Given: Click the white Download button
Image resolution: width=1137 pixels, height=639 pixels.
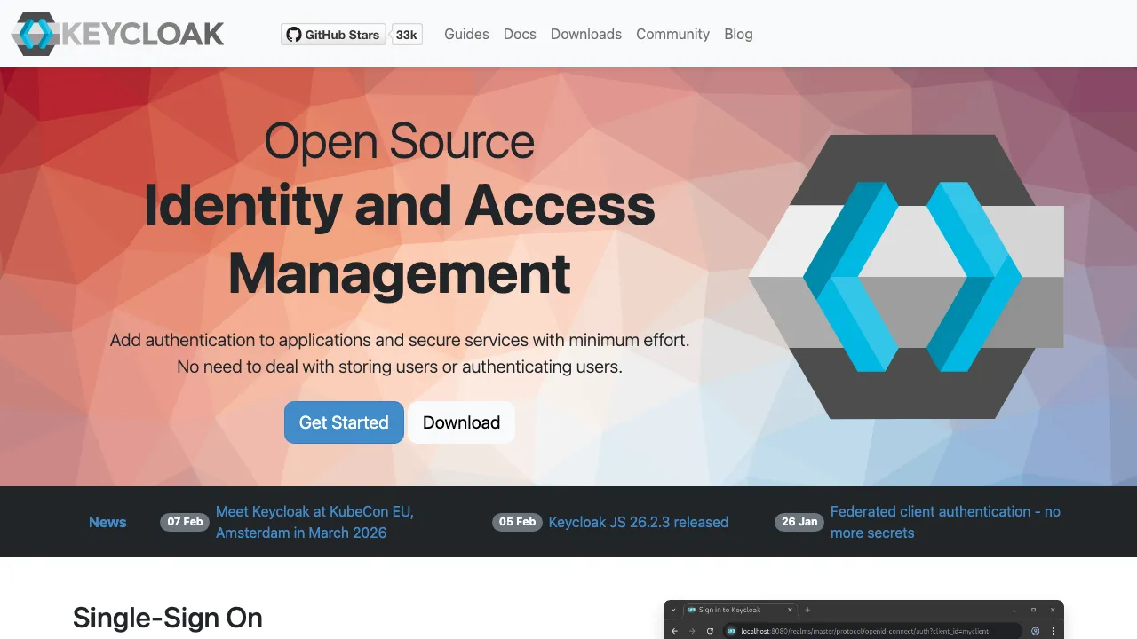Looking at the screenshot, I should (x=461, y=422).
